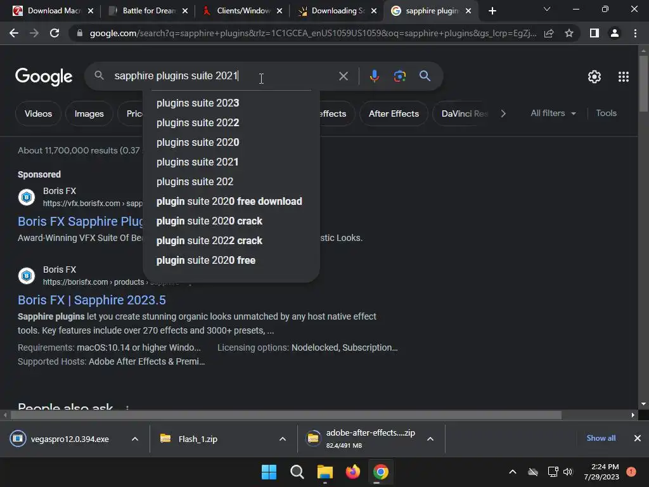The height and width of the screenshot is (487, 649).
Task: Open the sponsored Boris FX Sapphire Plugins link
Action: pos(80,221)
